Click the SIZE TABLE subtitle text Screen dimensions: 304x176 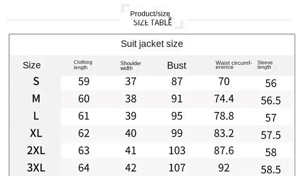click(152, 23)
